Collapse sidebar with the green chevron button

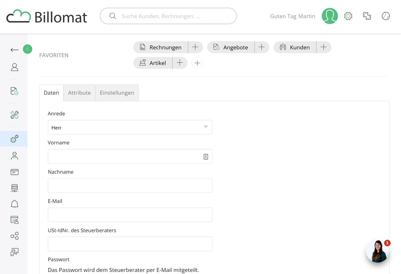[x=28, y=49]
